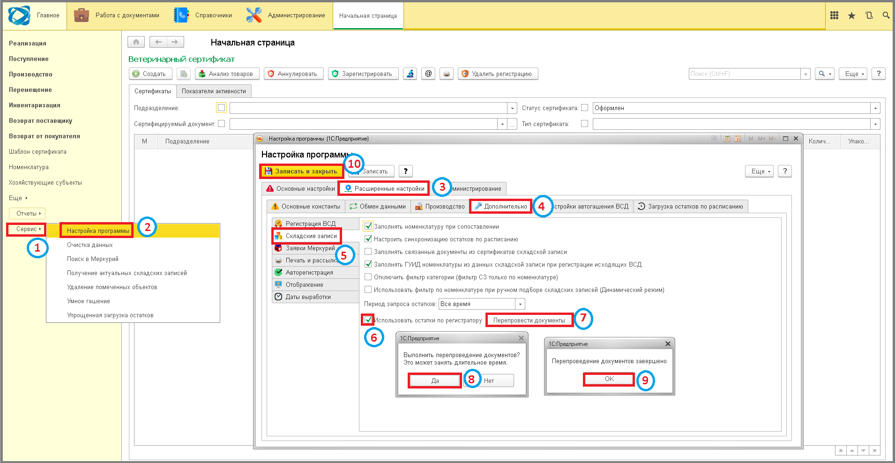Click the history icon in top bar

(x=869, y=15)
